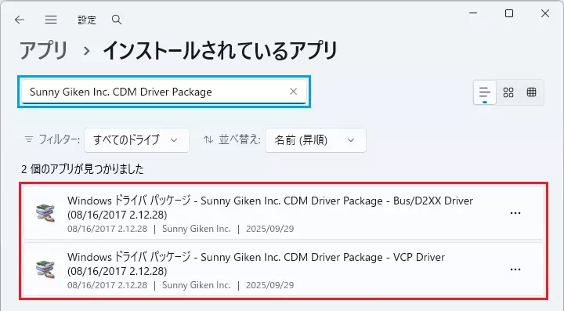564x311 pixels.
Task: Click the VCP Driver package icon
Action: pyautogui.click(x=45, y=269)
